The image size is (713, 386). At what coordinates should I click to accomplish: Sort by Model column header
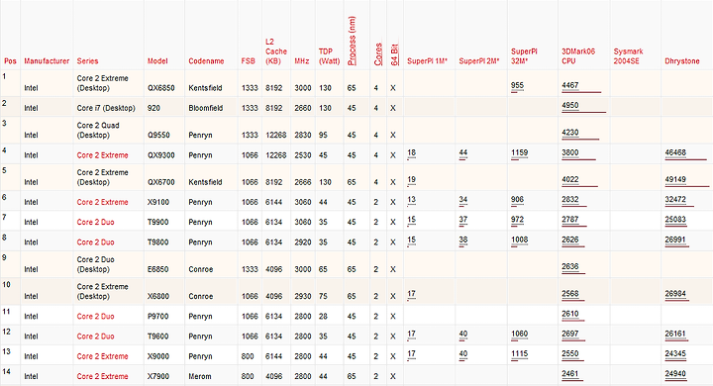point(157,61)
